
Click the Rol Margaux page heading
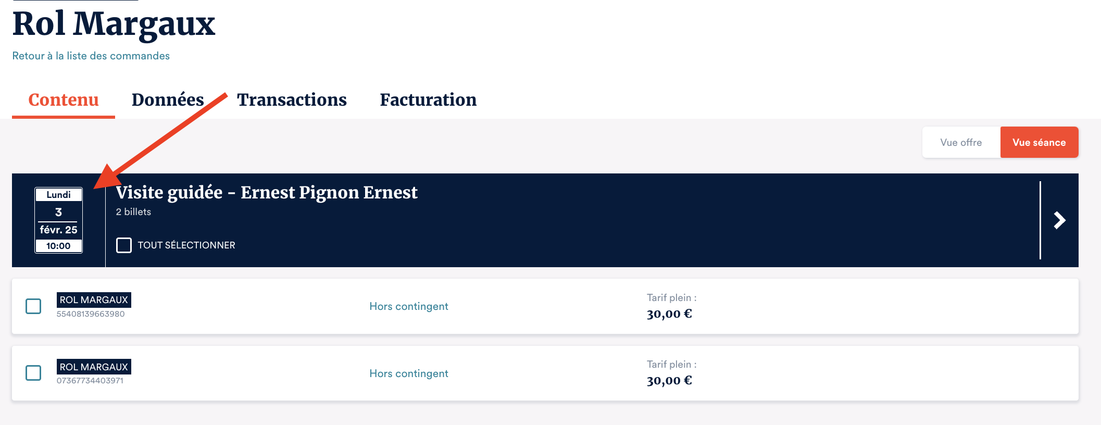pos(114,24)
